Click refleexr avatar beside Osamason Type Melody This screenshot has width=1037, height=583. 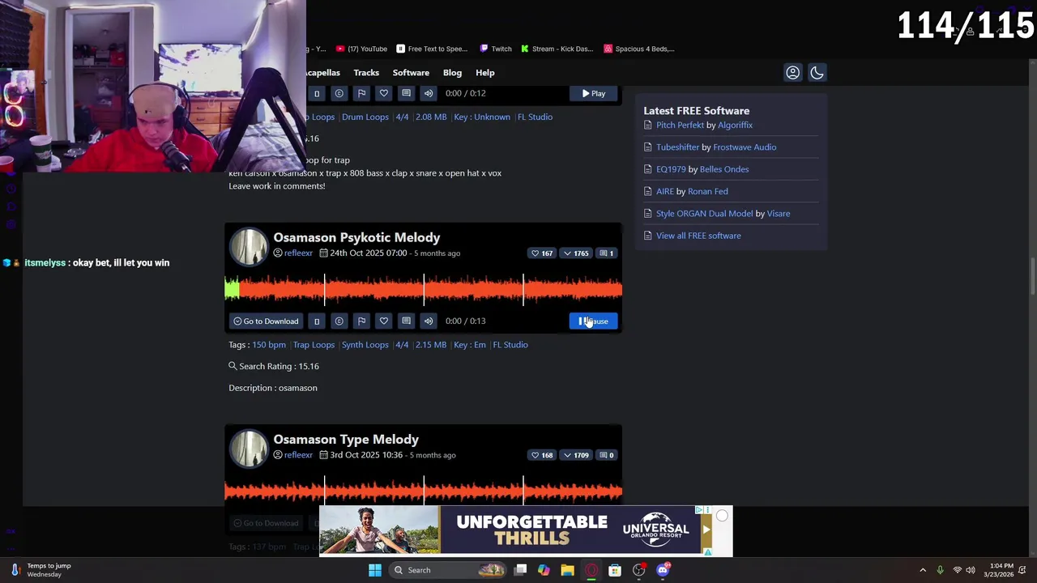[x=249, y=448]
